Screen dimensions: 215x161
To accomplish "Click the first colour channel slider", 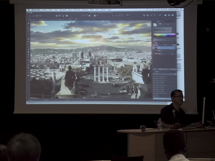I will pos(163,28).
